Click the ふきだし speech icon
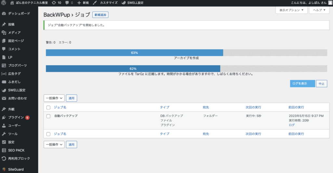333x173 pixels. pyautogui.click(x=4, y=82)
